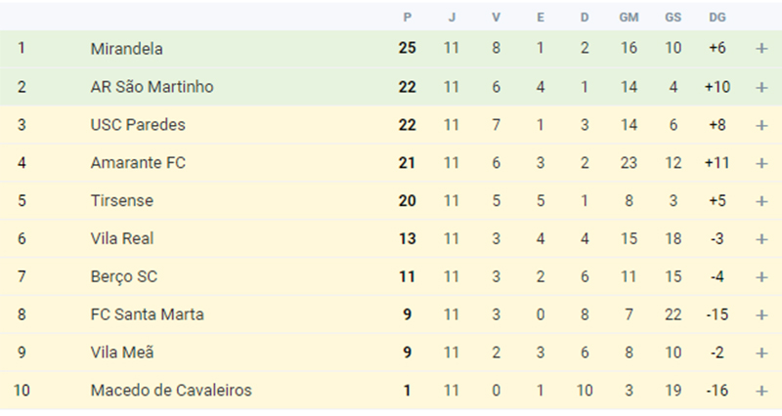Click the J games played header
The width and height of the screenshot is (782, 416).
[452, 18]
